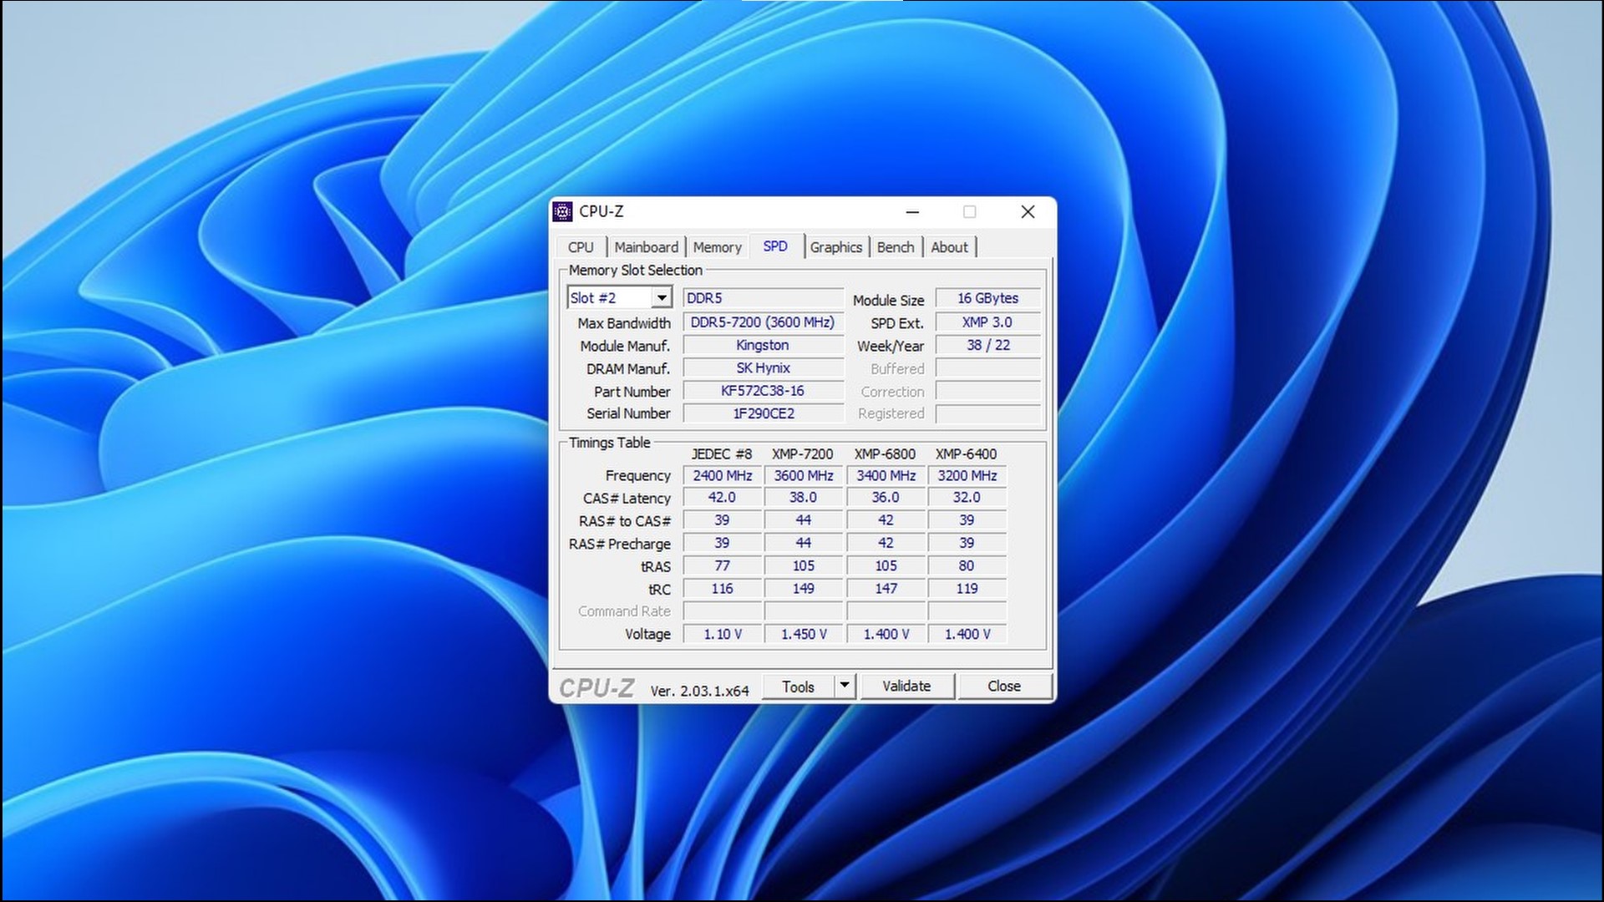Image resolution: width=1604 pixels, height=902 pixels.
Task: Click CAS# Latency value 32.0
Action: click(967, 498)
